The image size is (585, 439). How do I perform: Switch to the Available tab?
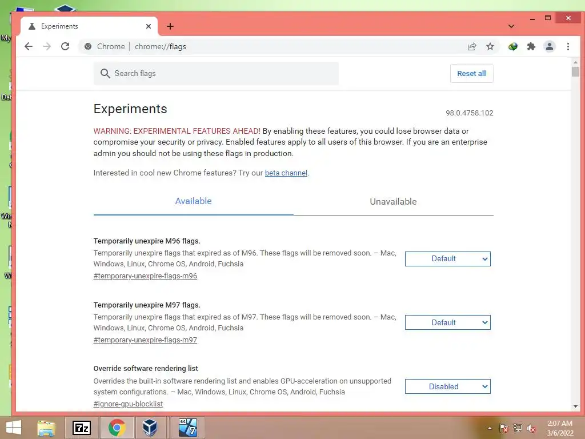click(x=193, y=201)
